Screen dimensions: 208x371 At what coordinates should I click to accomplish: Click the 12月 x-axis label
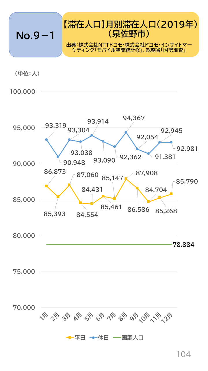coord(168,318)
